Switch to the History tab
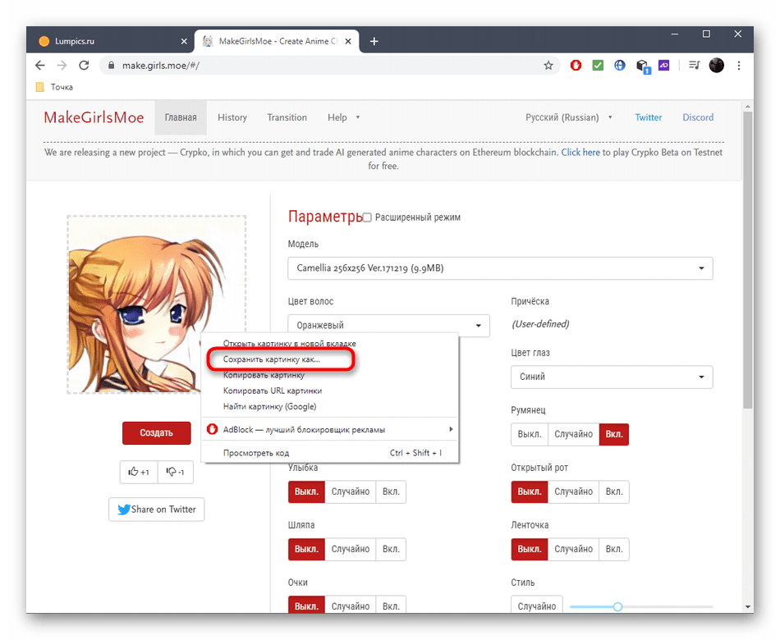 pos(232,117)
